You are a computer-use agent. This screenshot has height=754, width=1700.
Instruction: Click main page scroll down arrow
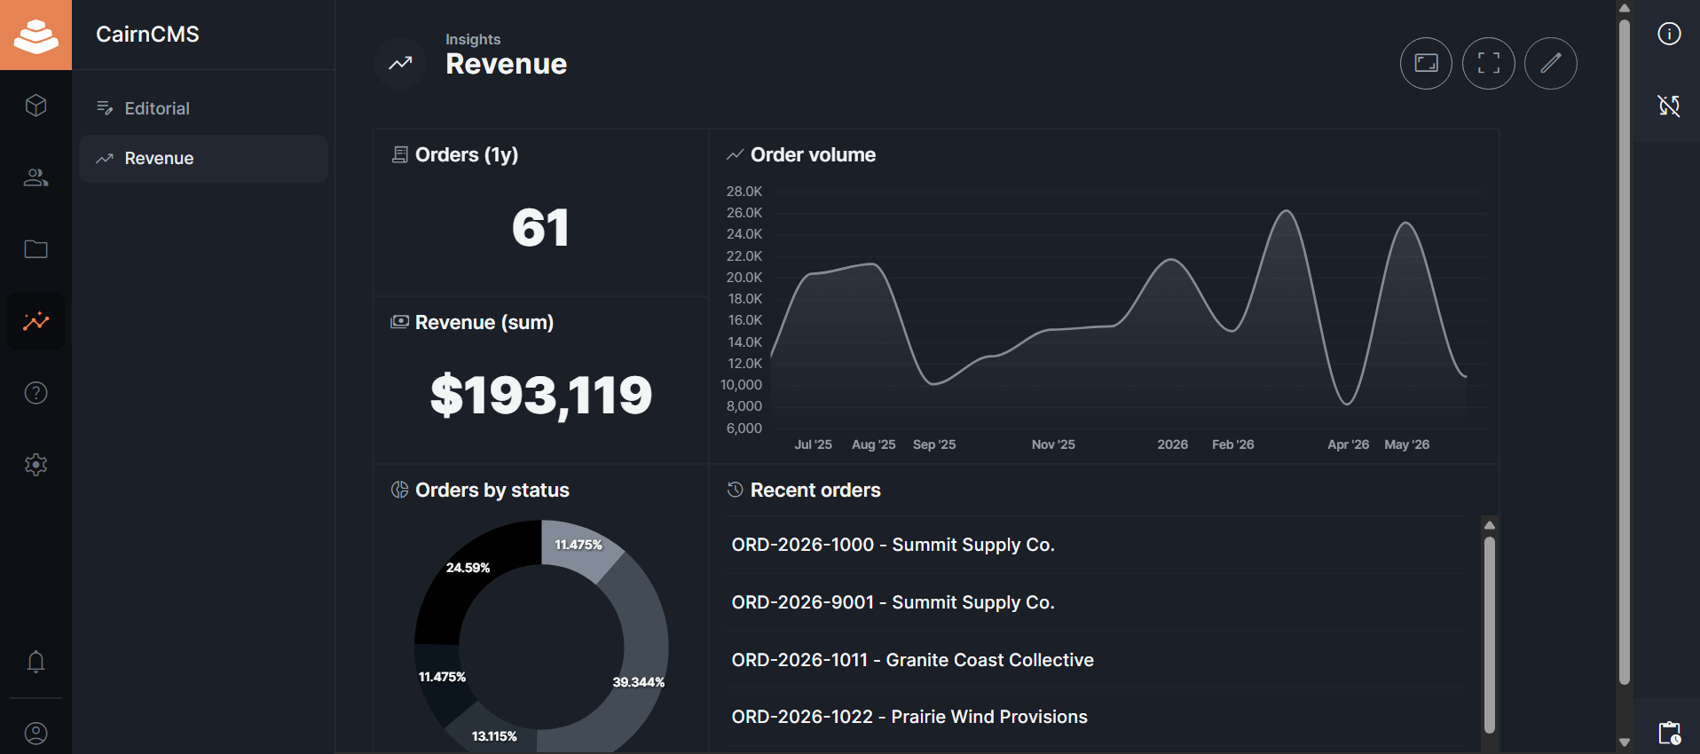click(1625, 742)
